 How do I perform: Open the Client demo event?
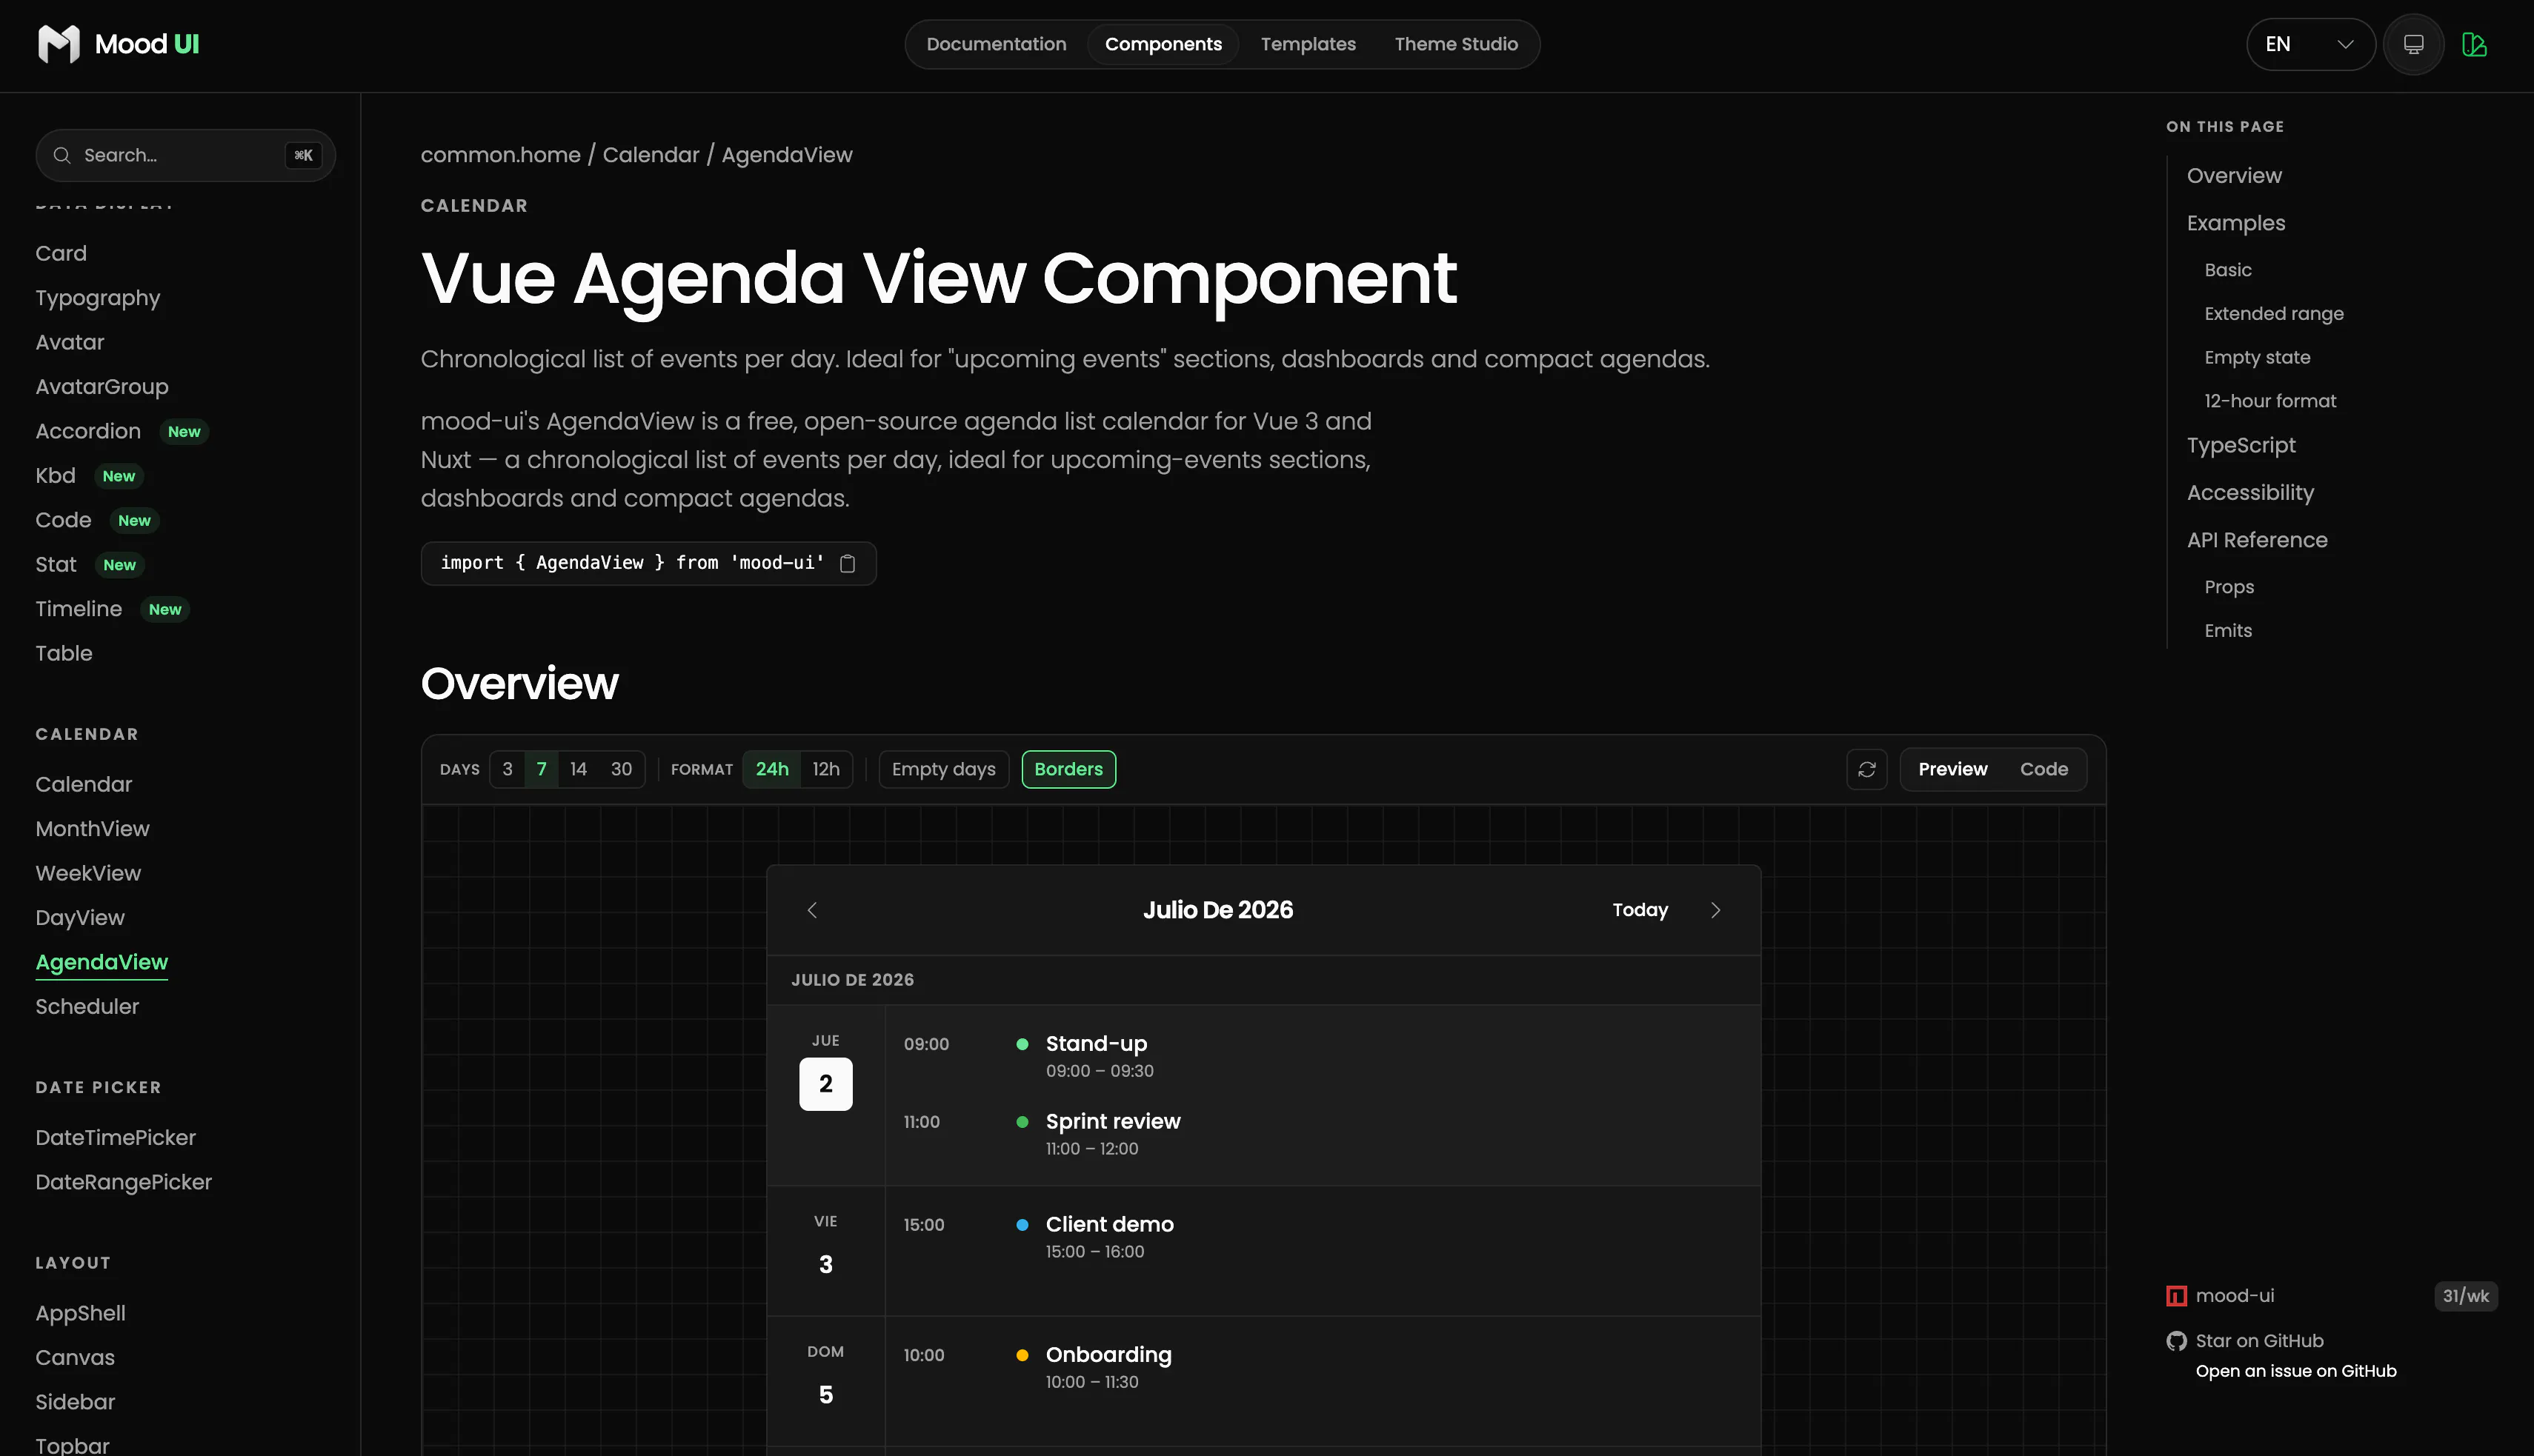1109,1225
